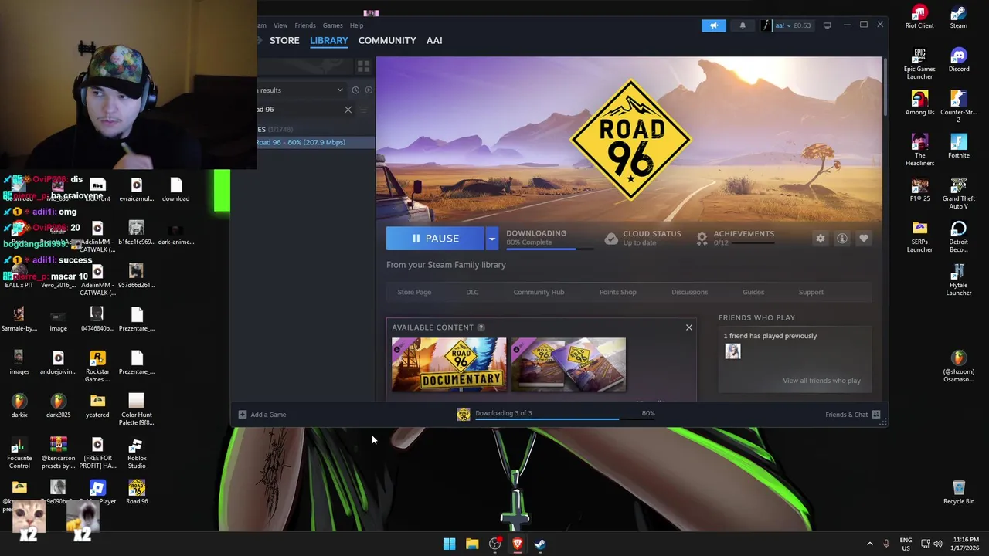Switch library to grid view icon
The width and height of the screenshot is (989, 556).
tap(363, 66)
